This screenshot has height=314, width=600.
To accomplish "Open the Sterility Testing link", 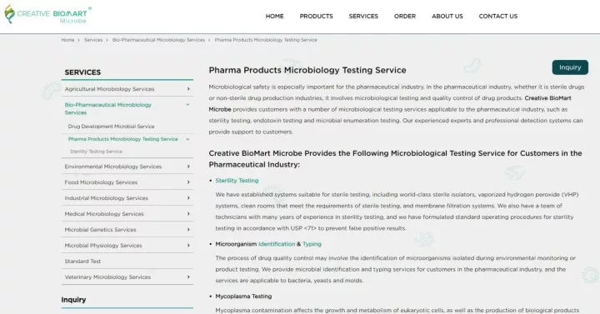I will pyautogui.click(x=237, y=181).
